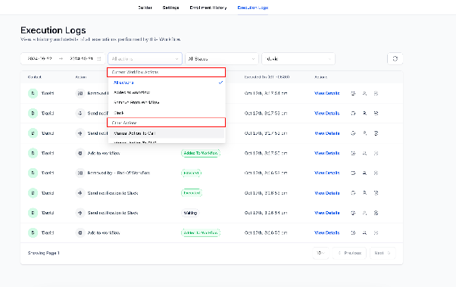This screenshot has height=287, width=456.
Task: Open View Details in the bottom table row
Action: pos(327,233)
